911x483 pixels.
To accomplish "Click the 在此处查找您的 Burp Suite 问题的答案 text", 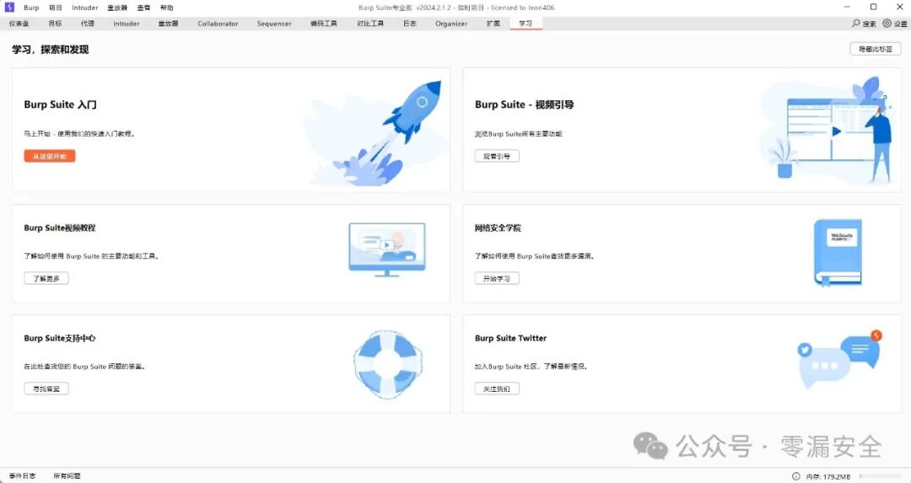I will click(84, 367).
